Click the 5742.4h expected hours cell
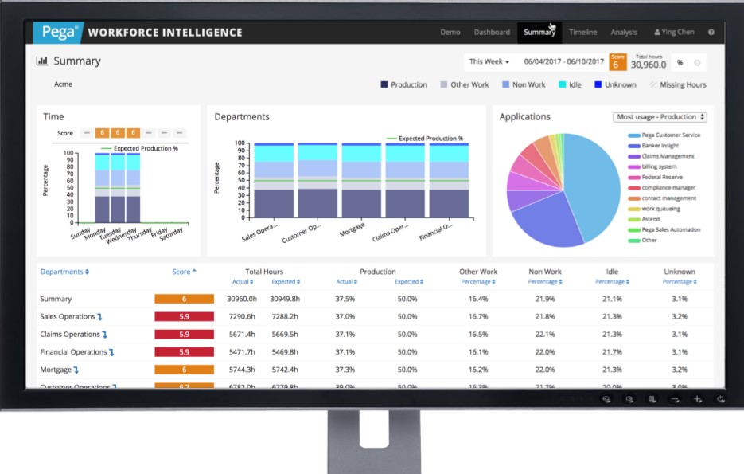This screenshot has width=744, height=474. [x=285, y=370]
